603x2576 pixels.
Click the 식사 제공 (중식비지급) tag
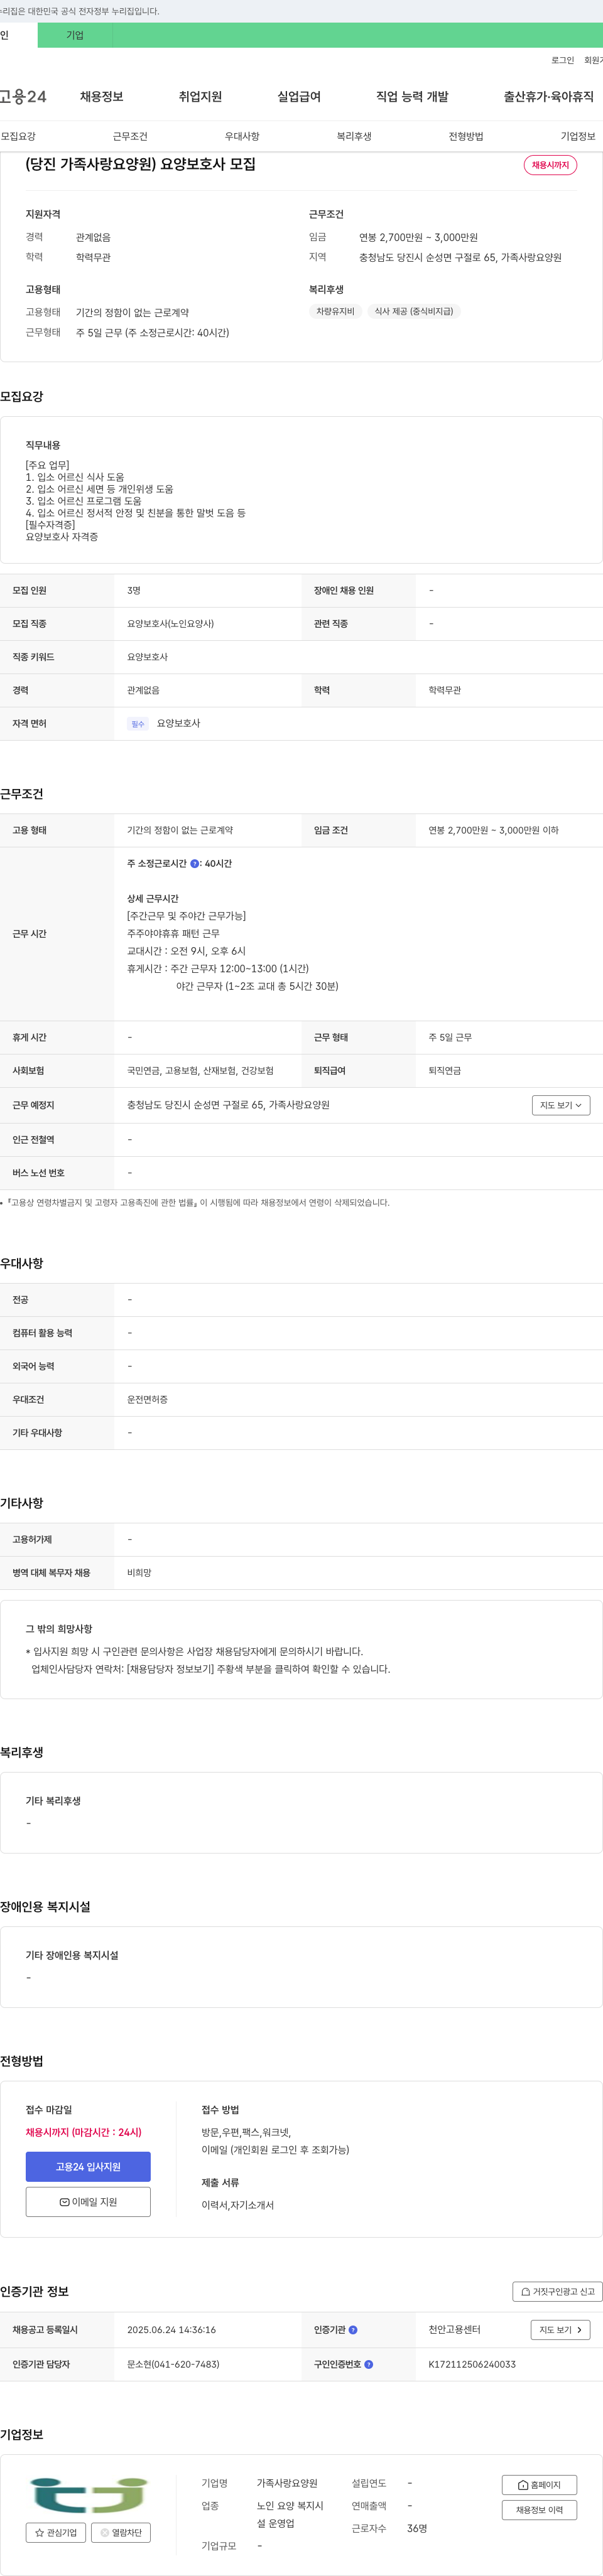[414, 311]
